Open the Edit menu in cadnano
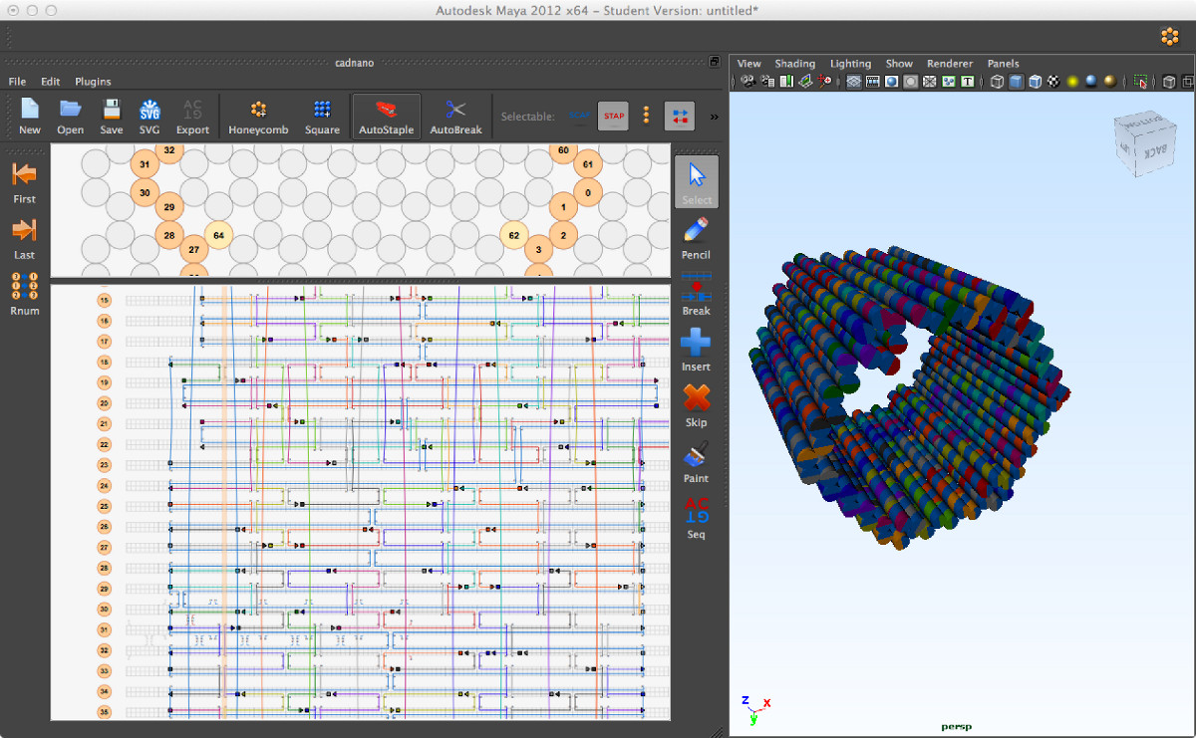 (50, 82)
